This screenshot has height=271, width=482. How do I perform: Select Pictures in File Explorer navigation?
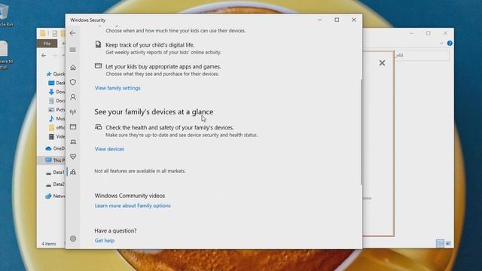pyautogui.click(x=57, y=110)
